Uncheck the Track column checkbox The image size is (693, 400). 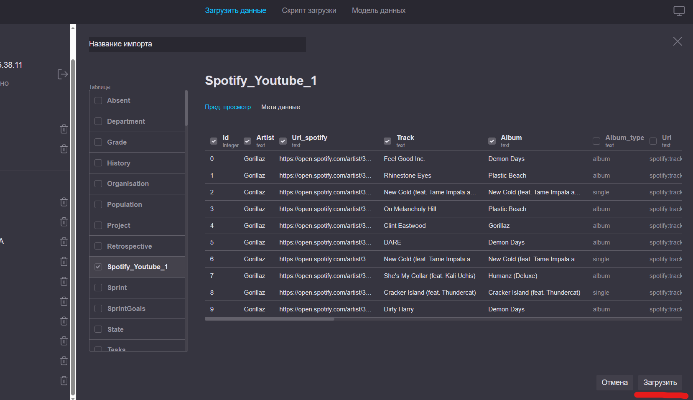387,141
